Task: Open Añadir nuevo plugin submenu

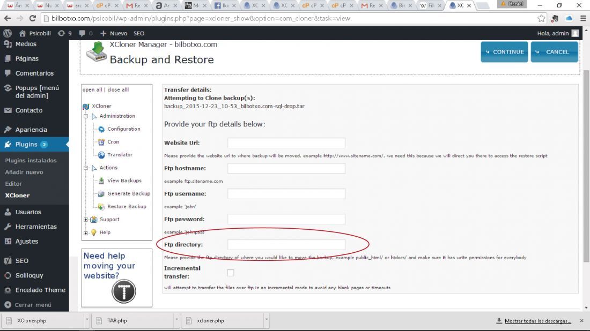Action: click(x=24, y=172)
